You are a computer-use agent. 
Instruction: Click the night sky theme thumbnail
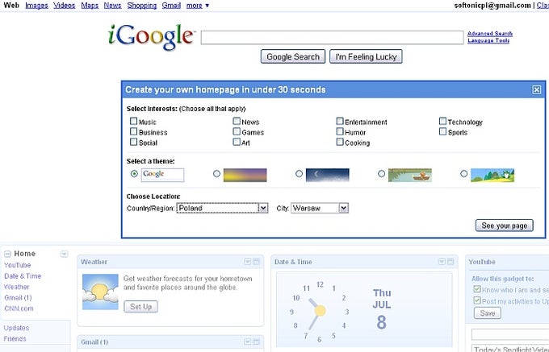(327, 175)
